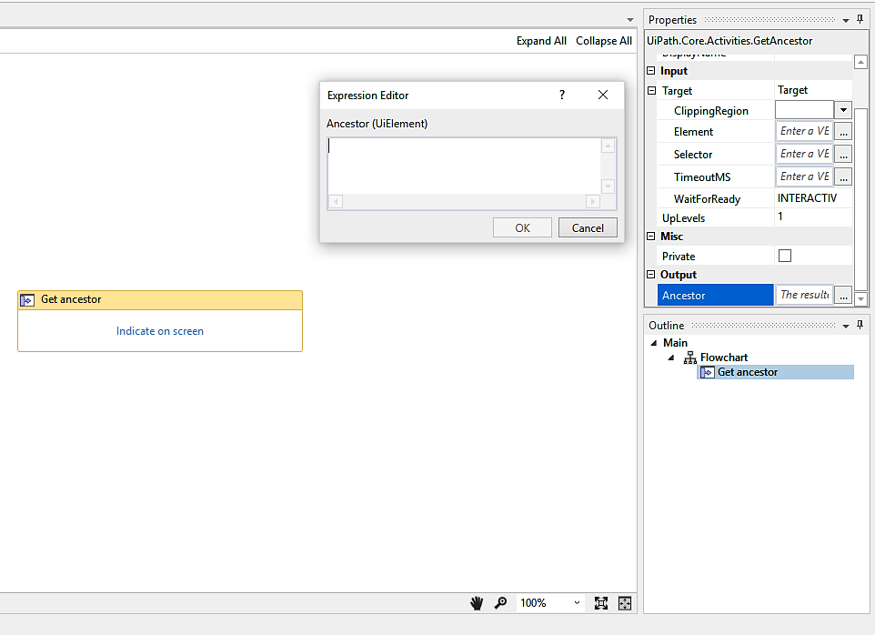Open Element expression editor ellipsis button
The image size is (875, 635).
tap(843, 132)
